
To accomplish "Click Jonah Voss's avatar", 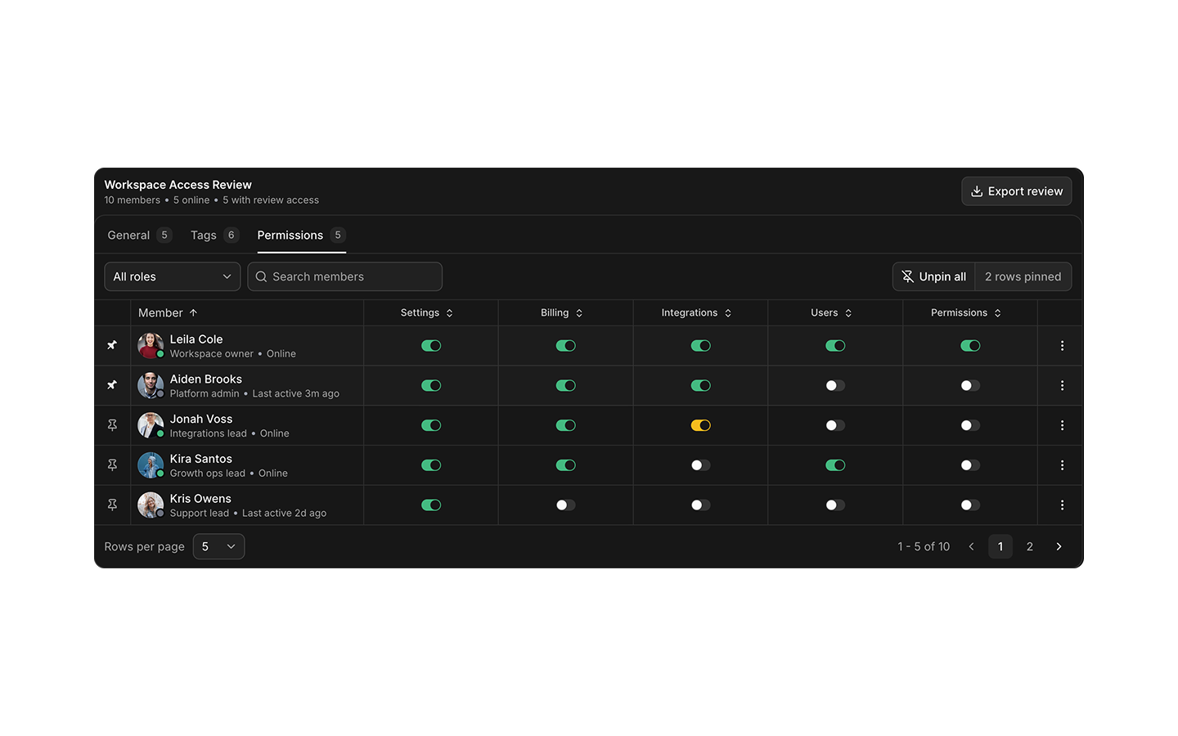I will click(x=151, y=425).
